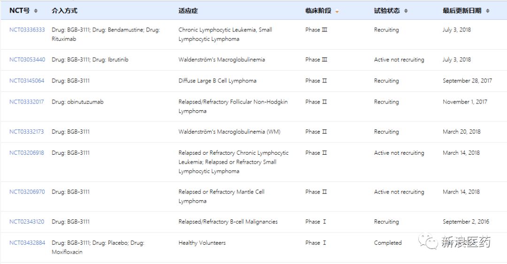The image size is (507, 264).
Task: Select Phase I cell of NCT02343120 row
Action: 315,222
